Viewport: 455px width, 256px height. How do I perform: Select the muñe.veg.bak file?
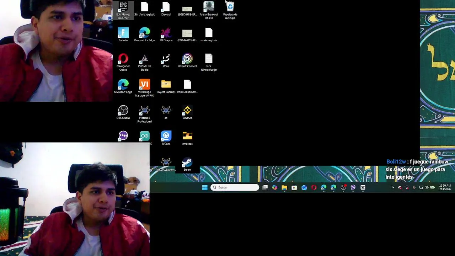click(209, 35)
